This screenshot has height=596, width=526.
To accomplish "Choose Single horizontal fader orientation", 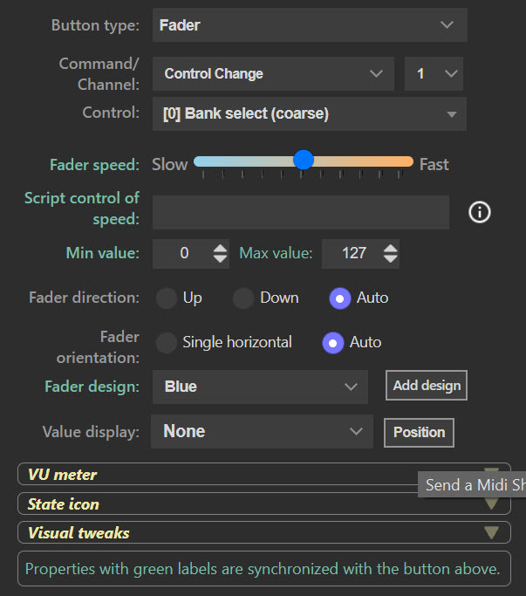I will 167,343.
